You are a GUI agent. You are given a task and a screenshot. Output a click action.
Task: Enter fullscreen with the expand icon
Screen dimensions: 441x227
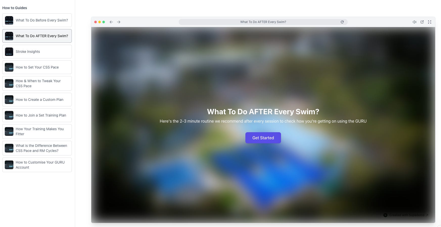click(x=430, y=22)
